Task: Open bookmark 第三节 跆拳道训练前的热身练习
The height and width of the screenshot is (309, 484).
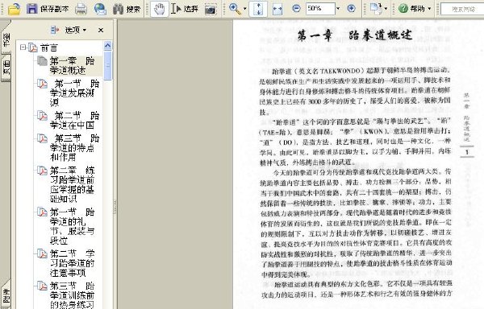Action: pos(73,295)
